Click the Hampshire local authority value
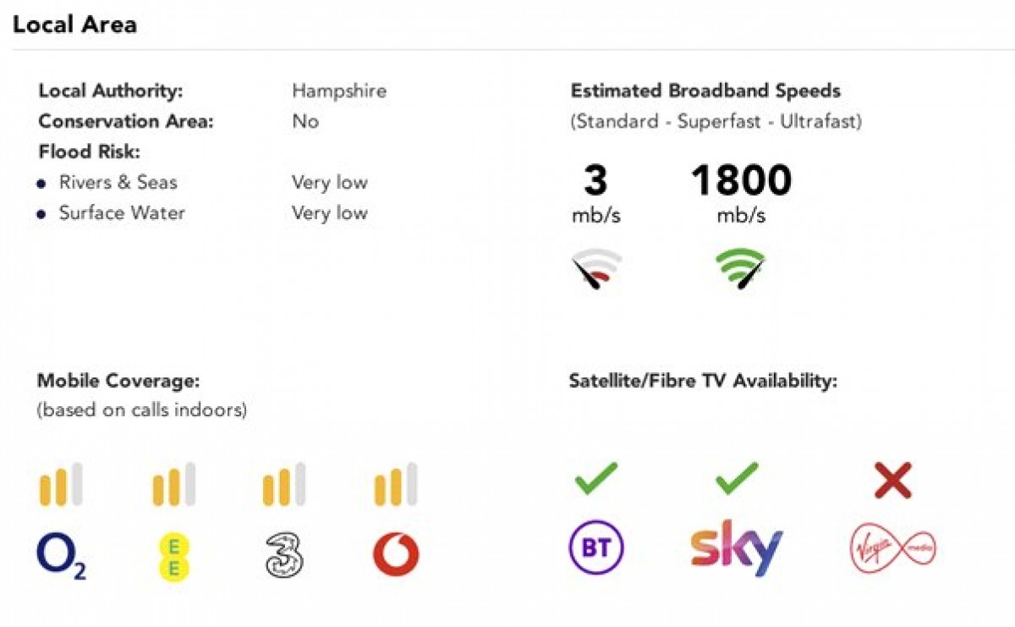 click(x=339, y=91)
